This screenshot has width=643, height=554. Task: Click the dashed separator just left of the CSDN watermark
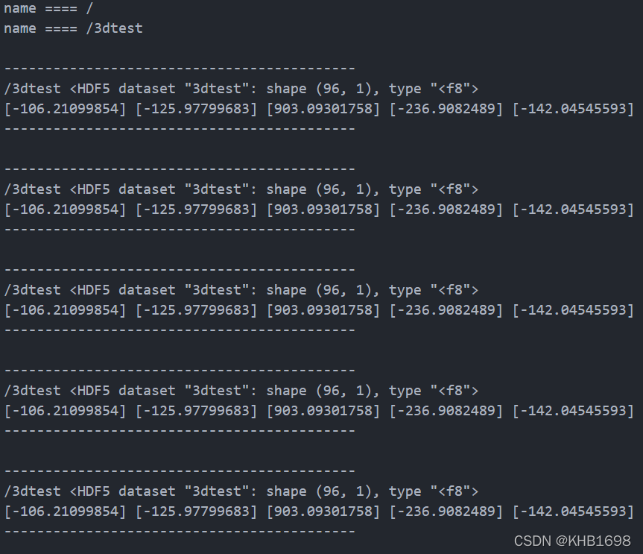pos(180,532)
